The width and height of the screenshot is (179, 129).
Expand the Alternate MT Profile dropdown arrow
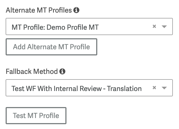(164, 26)
